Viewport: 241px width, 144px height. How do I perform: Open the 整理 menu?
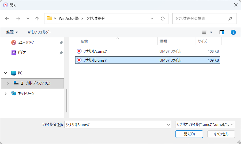(x=12, y=32)
